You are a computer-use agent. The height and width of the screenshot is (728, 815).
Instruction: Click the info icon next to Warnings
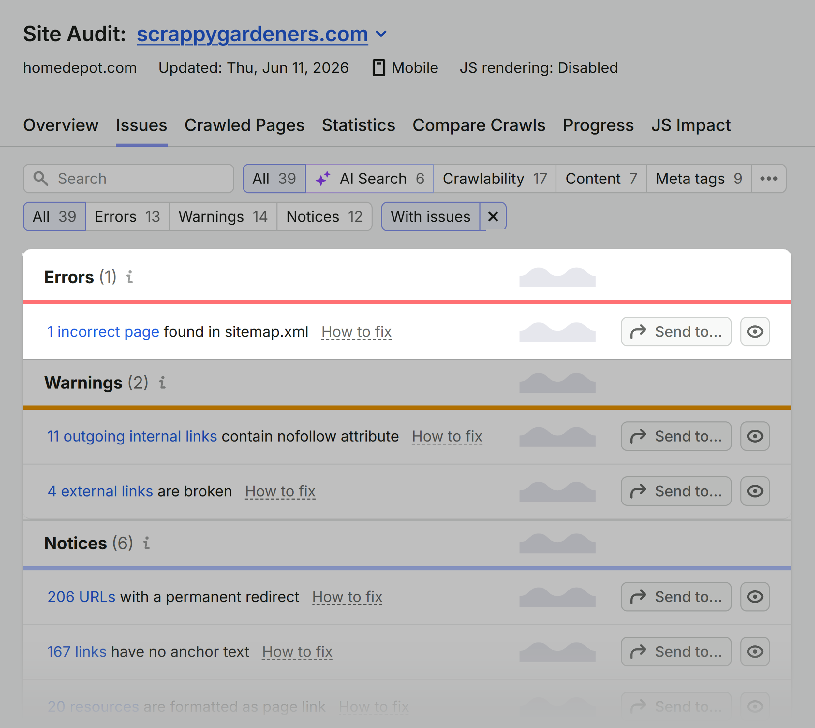162,382
